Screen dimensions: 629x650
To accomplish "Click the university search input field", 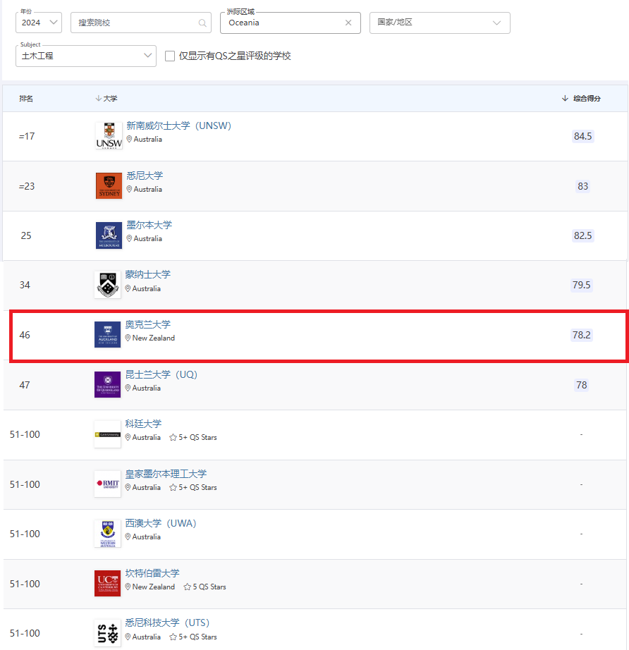I will coord(141,23).
